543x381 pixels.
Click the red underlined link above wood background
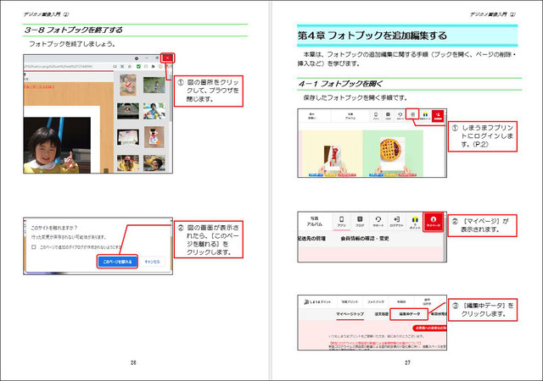click(39, 86)
